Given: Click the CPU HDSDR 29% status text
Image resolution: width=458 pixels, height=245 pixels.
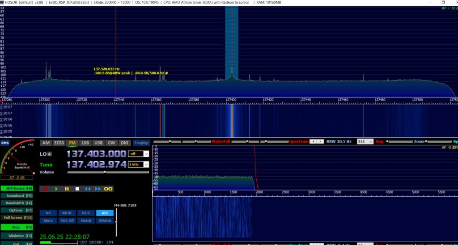Looking at the screenshot, I should point(96,242).
